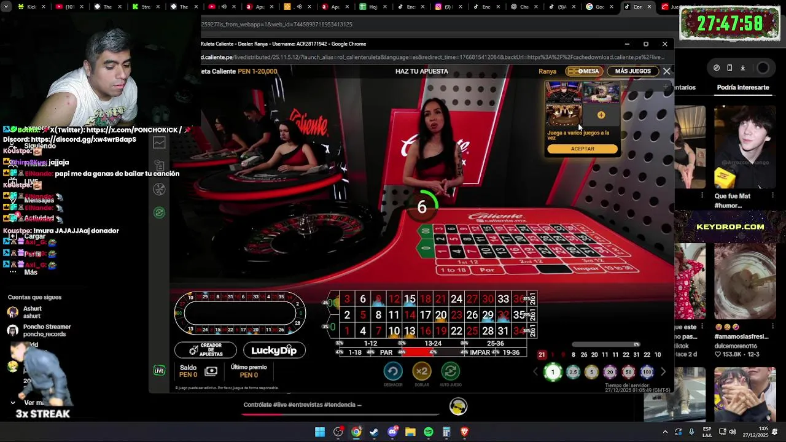Select the 100 value chip

[647, 372]
